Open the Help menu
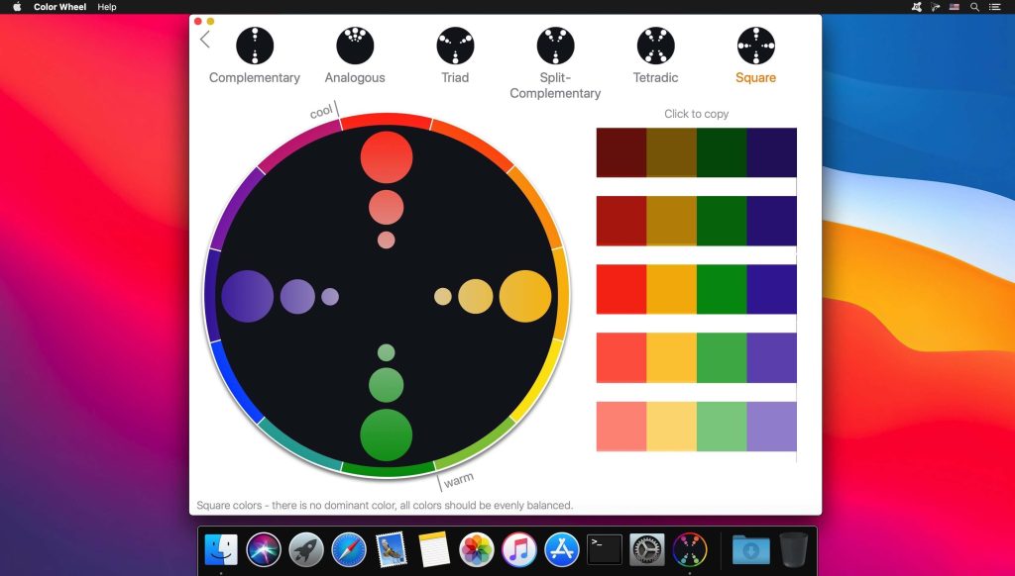The image size is (1015, 576). (107, 7)
